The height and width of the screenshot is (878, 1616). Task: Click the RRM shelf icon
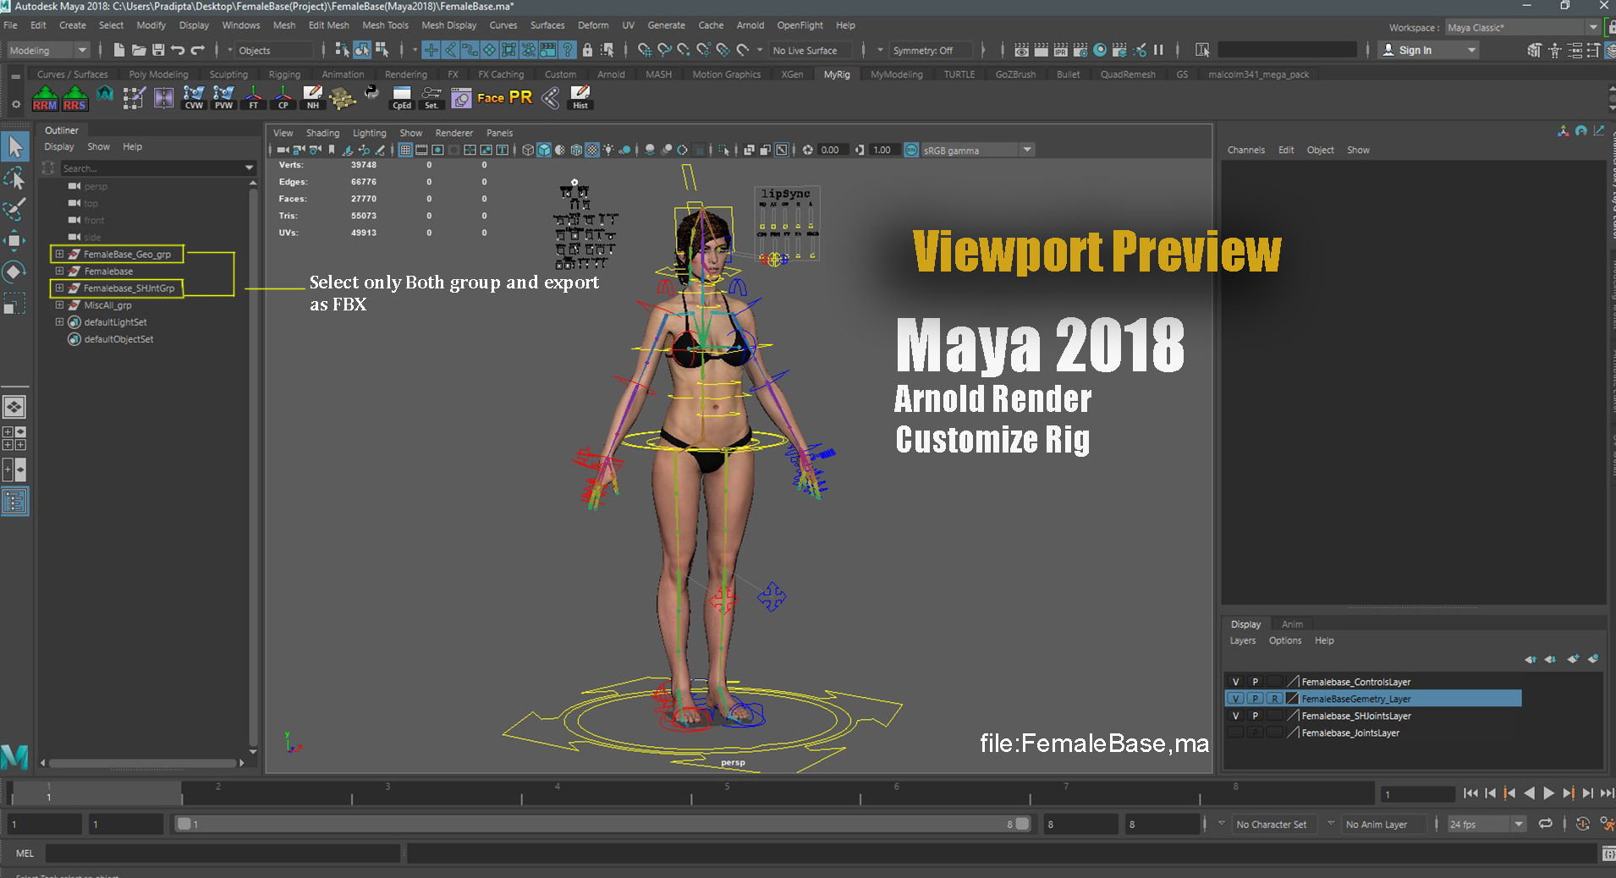click(x=45, y=98)
